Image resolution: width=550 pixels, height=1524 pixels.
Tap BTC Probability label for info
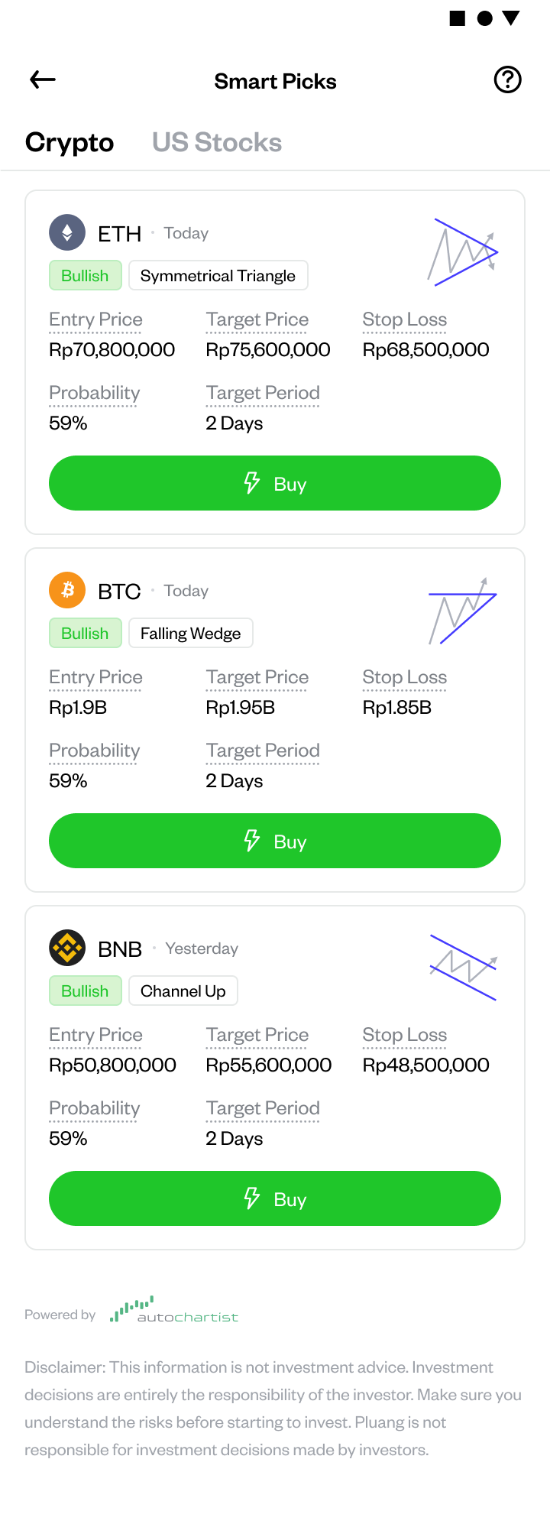(95, 751)
